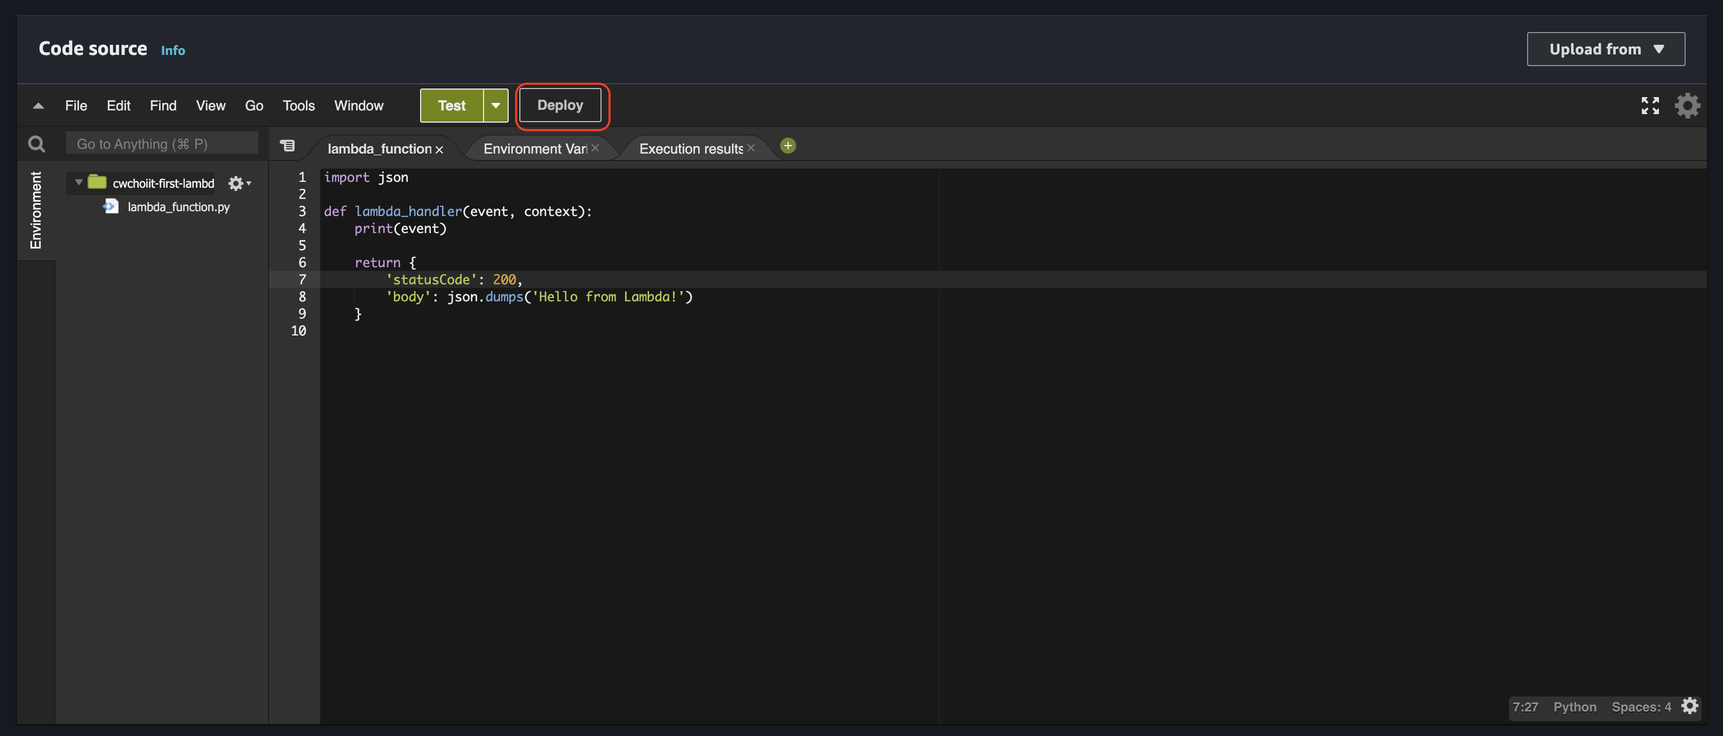Collapse the cwchoiit-first-lambd folder tree

(x=79, y=182)
